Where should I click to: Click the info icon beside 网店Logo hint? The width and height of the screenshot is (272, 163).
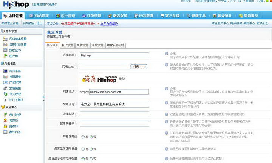(x=167, y=65)
